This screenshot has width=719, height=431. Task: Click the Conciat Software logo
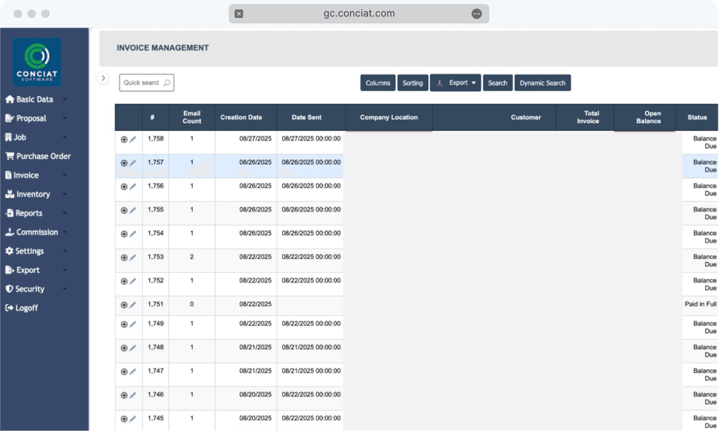pyautogui.click(x=37, y=62)
